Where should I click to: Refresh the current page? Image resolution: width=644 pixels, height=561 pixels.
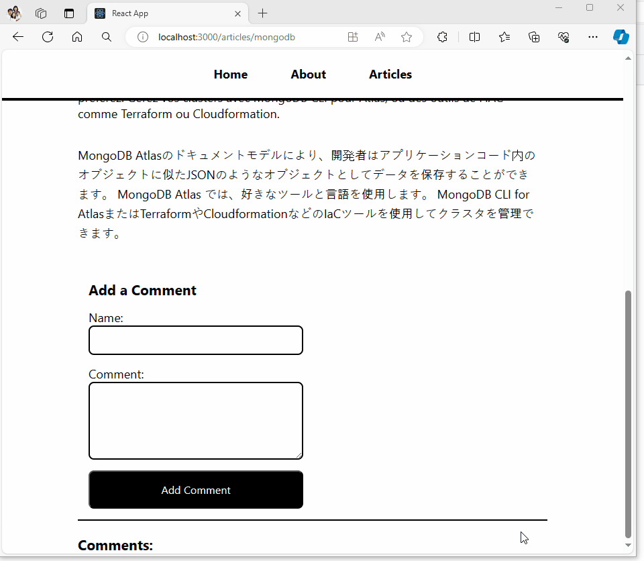click(x=48, y=37)
